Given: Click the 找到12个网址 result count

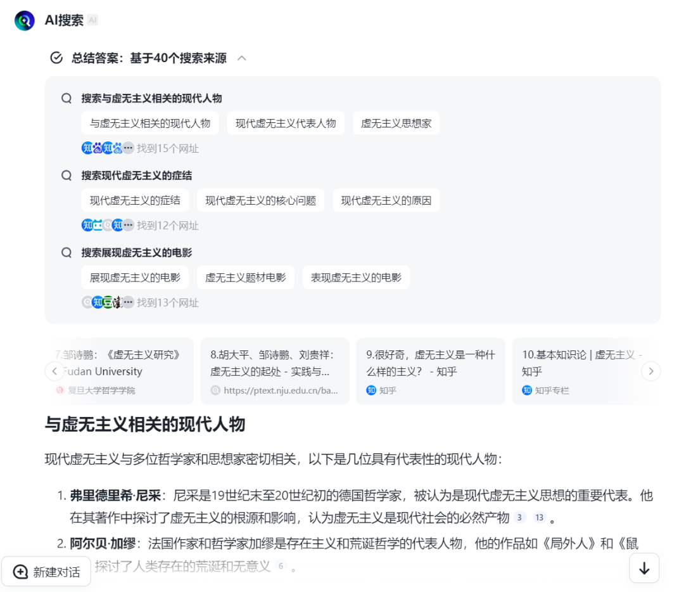Looking at the screenshot, I should 167,225.
